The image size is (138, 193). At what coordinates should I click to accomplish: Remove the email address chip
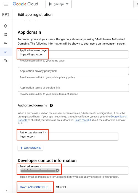[x=57, y=170]
